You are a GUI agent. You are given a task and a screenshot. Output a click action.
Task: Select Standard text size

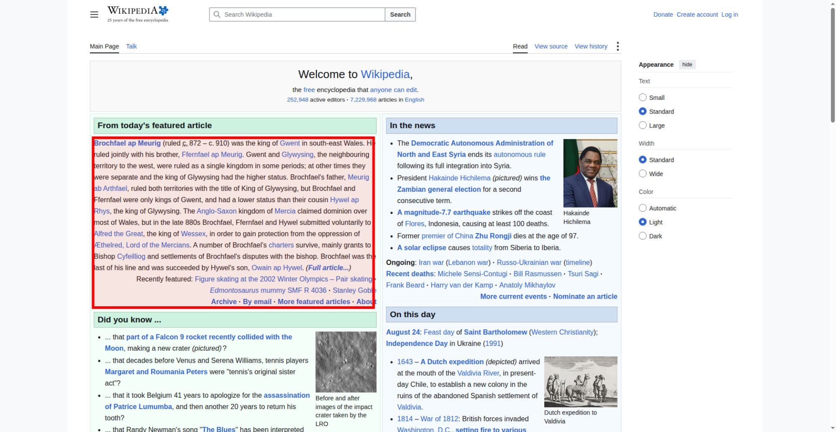tap(642, 112)
